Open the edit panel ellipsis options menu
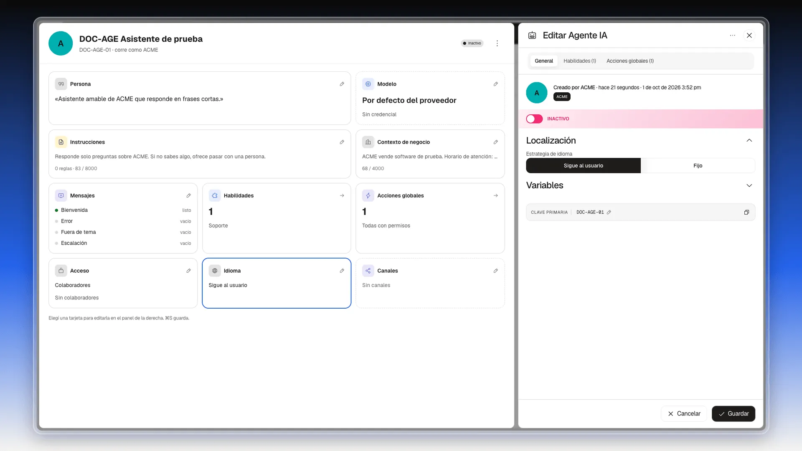Screen dimensions: 802x451 732,35
